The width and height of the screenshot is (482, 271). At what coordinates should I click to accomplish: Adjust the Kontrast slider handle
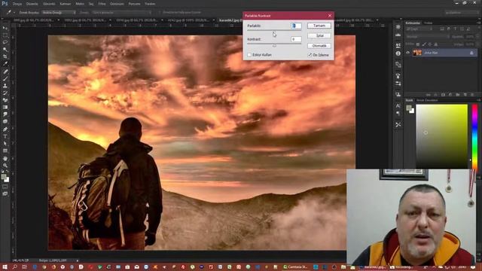point(274,45)
